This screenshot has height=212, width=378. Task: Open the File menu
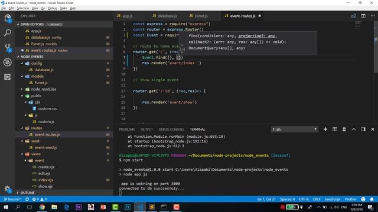[x=4, y=8]
